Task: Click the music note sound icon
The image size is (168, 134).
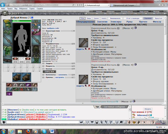Action: [x=111, y=122]
